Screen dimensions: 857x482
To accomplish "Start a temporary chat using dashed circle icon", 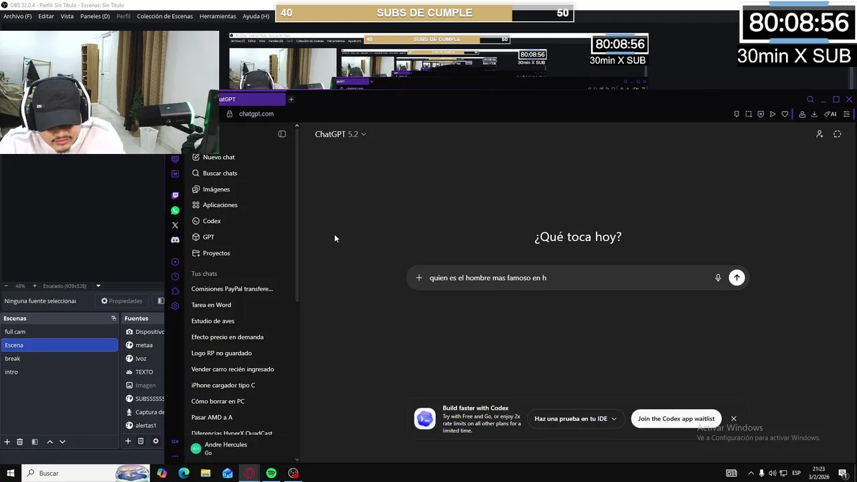I will point(837,134).
